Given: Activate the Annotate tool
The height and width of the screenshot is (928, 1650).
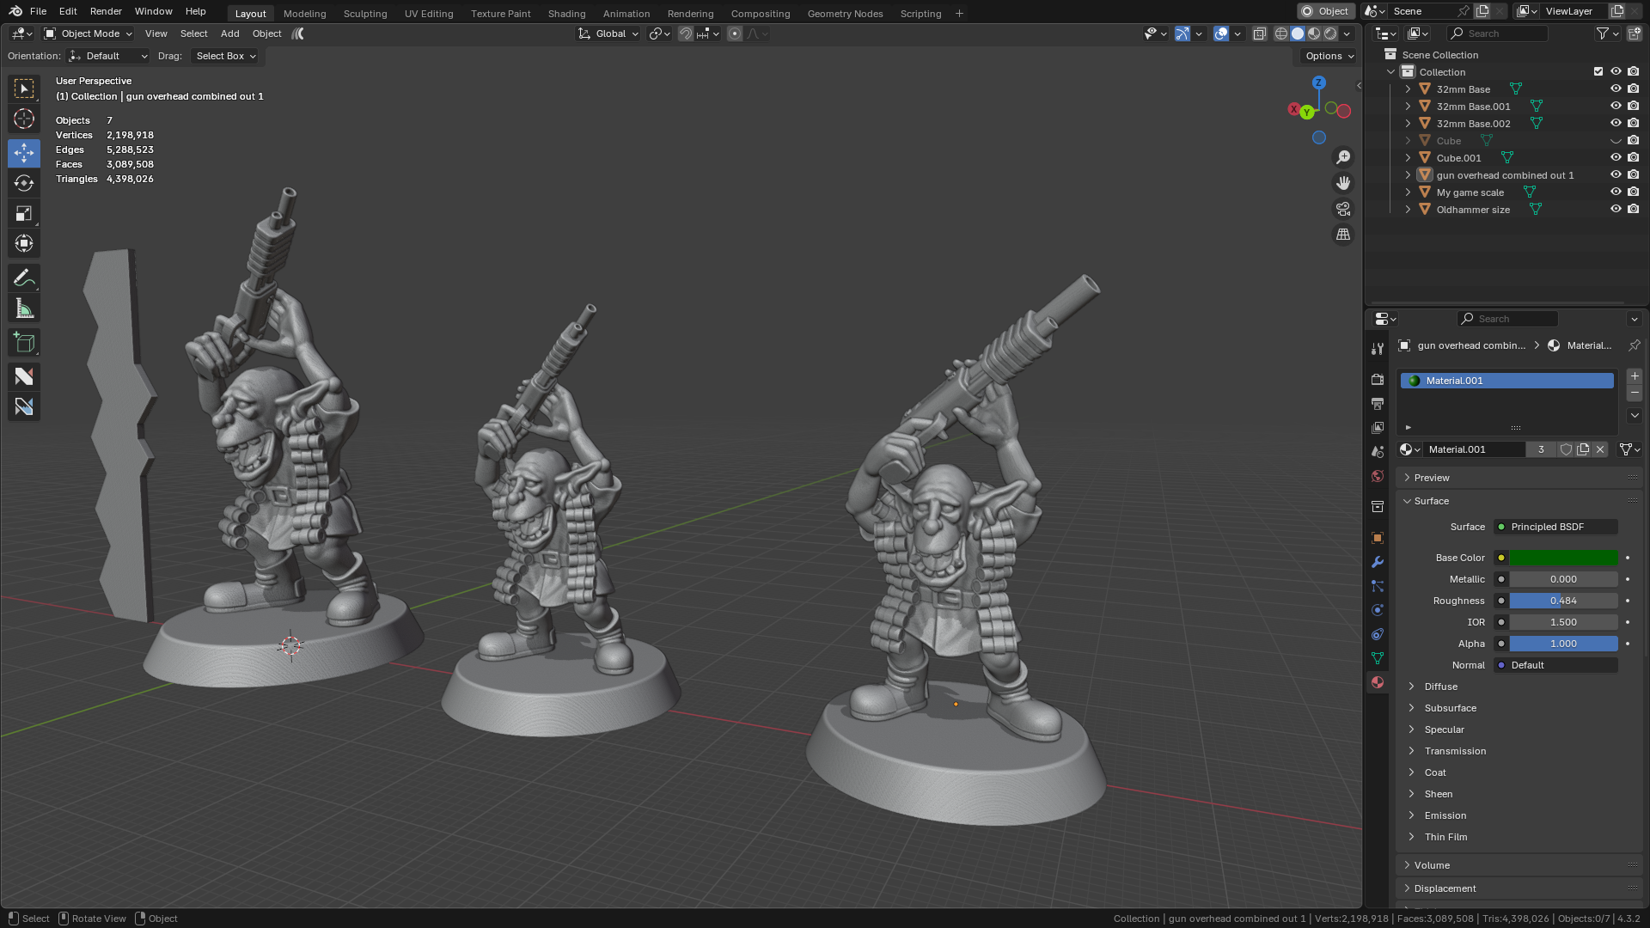Looking at the screenshot, I should [24, 278].
